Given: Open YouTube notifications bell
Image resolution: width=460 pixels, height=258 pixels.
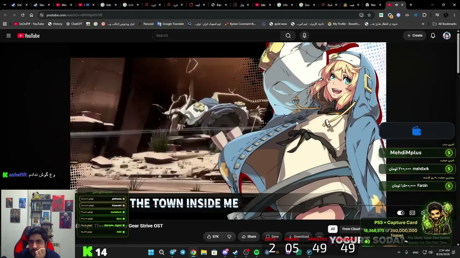Looking at the screenshot, I should (x=433, y=35).
